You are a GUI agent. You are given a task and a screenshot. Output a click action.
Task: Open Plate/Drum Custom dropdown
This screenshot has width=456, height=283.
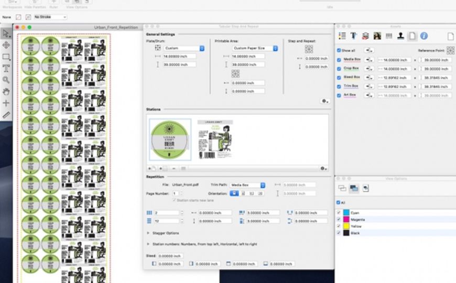184,48
